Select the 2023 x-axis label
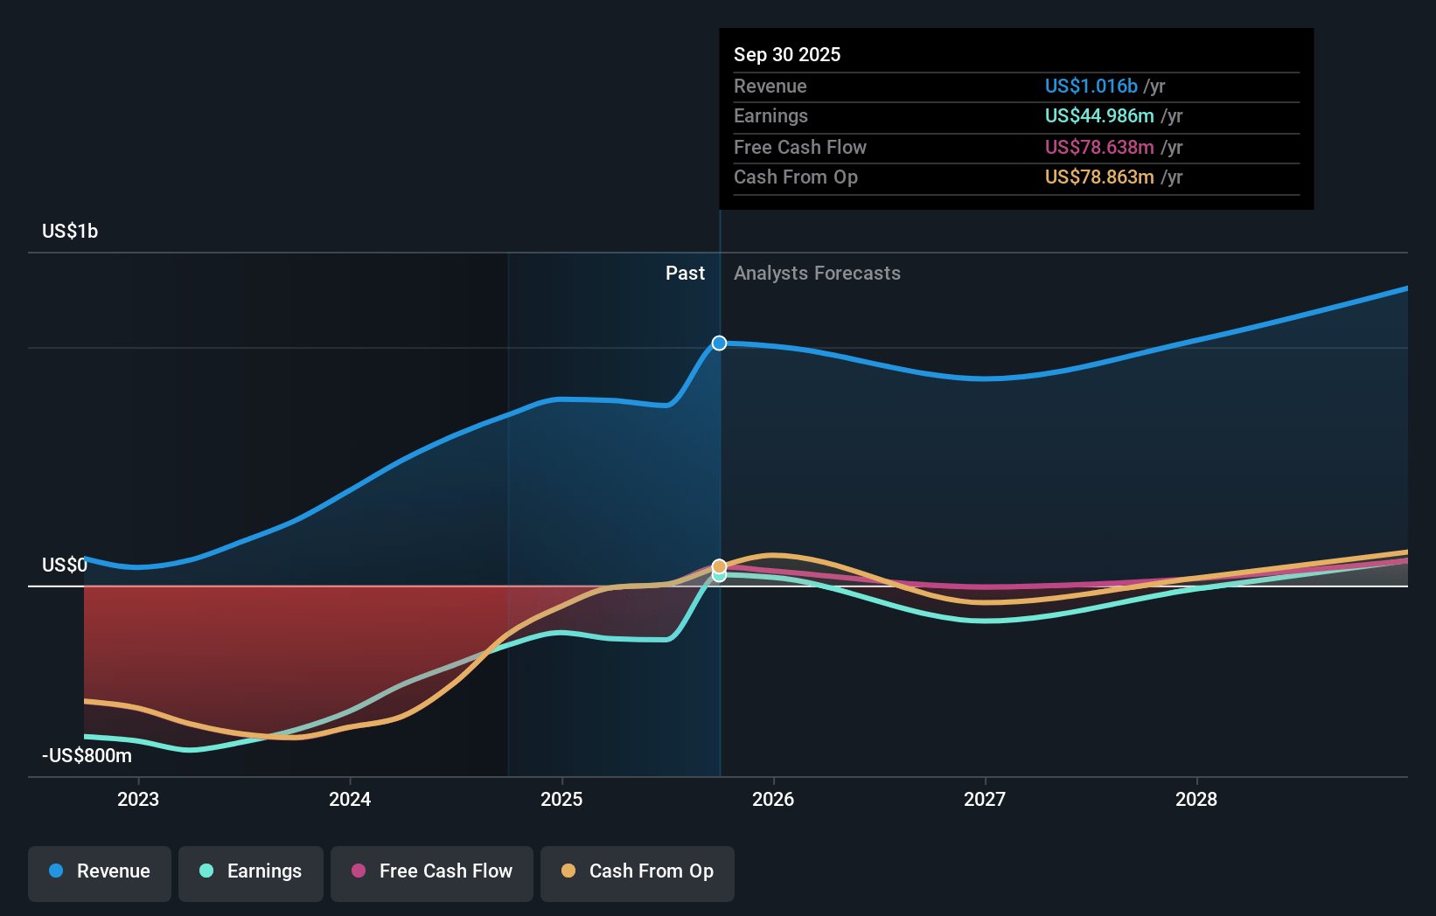This screenshot has width=1436, height=916. pos(138,799)
